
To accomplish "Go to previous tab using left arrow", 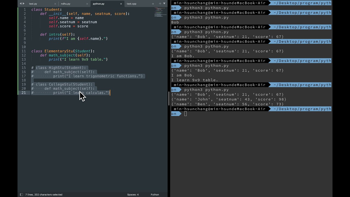I will 21,4.
